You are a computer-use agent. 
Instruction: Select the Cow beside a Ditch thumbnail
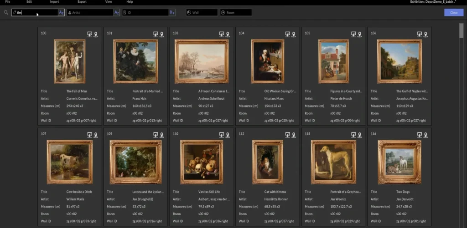point(70,162)
